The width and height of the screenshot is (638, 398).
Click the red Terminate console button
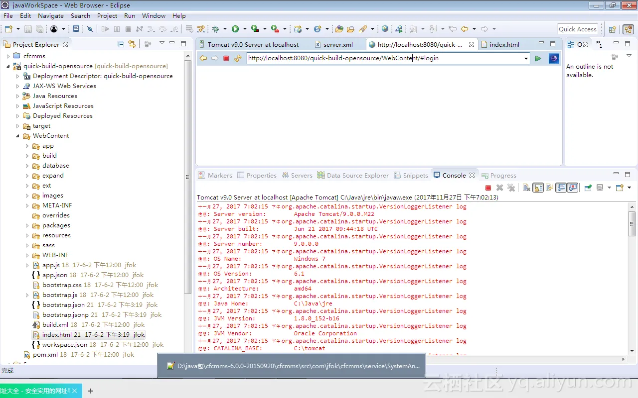coord(488,188)
